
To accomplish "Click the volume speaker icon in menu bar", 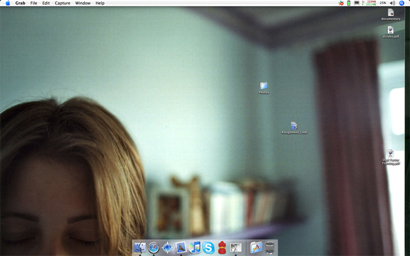I will pyautogui.click(x=392, y=3).
